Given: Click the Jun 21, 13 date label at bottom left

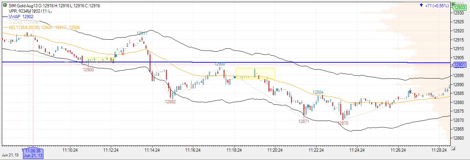Looking at the screenshot, I should tap(10, 155).
